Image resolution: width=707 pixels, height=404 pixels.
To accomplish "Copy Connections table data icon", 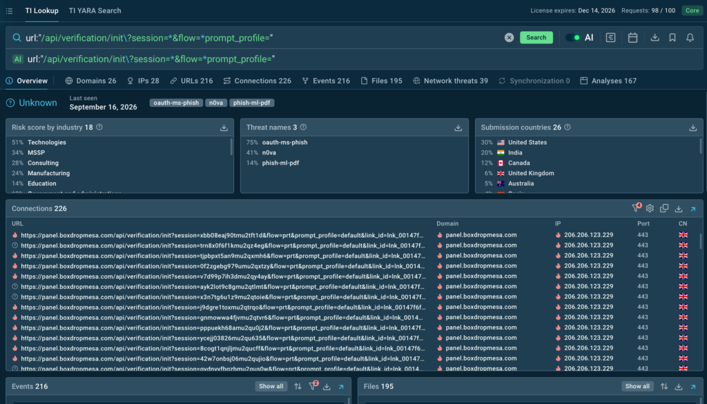I will [x=664, y=208].
